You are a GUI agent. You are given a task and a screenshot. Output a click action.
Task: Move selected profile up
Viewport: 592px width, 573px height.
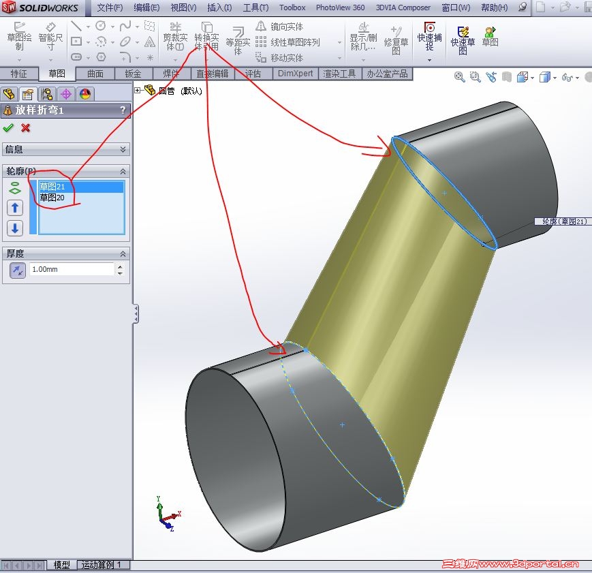pos(15,208)
